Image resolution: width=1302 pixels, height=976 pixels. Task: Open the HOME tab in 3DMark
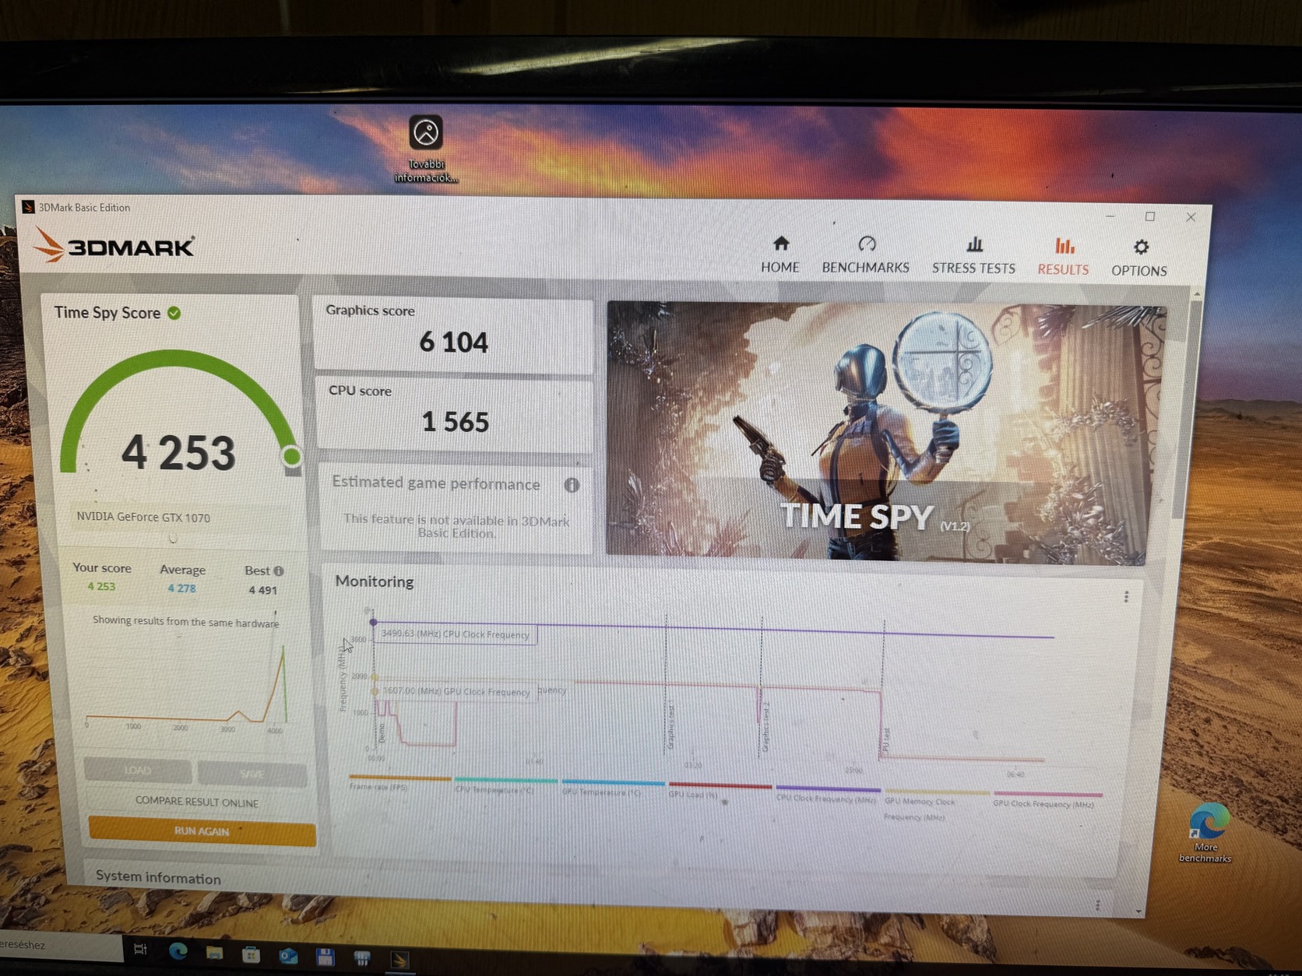pos(780,255)
